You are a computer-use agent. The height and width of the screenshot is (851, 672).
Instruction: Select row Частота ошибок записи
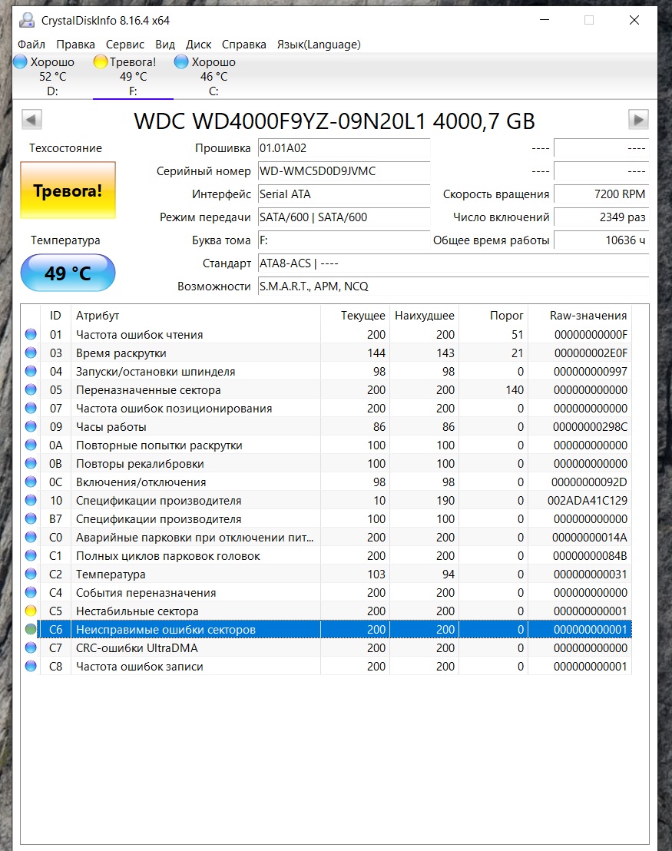click(327, 667)
